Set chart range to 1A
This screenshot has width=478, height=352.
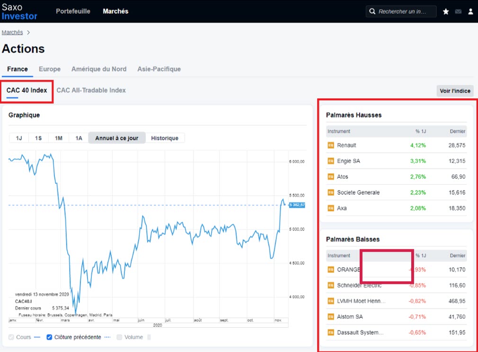79,138
